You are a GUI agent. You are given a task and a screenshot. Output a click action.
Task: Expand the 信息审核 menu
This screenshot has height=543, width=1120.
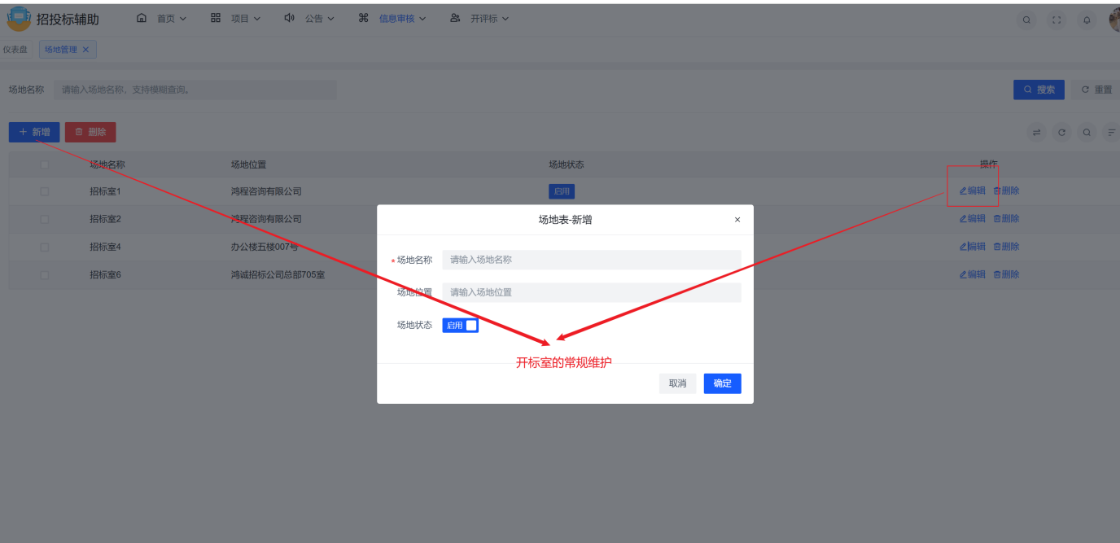coord(395,18)
